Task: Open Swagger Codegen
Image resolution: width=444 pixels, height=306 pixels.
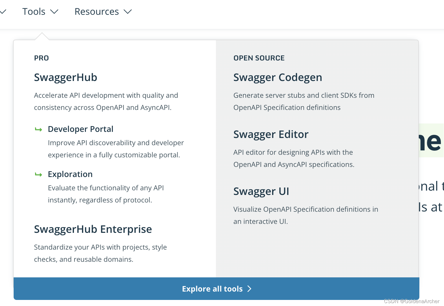Action: 278,78
